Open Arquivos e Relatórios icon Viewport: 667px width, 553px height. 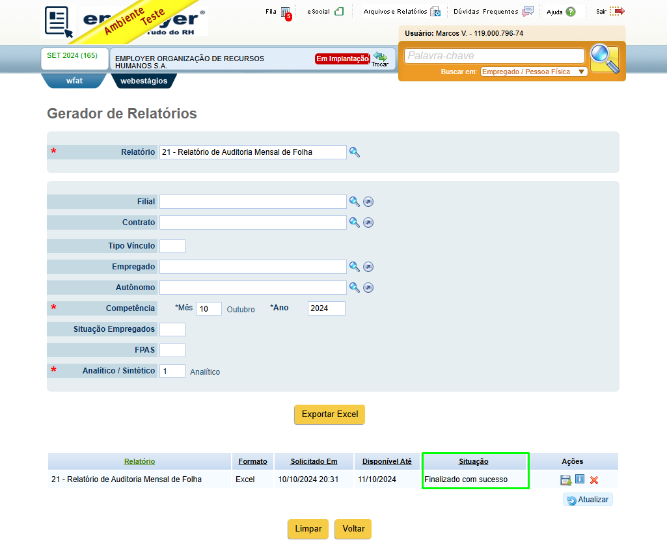click(x=435, y=12)
